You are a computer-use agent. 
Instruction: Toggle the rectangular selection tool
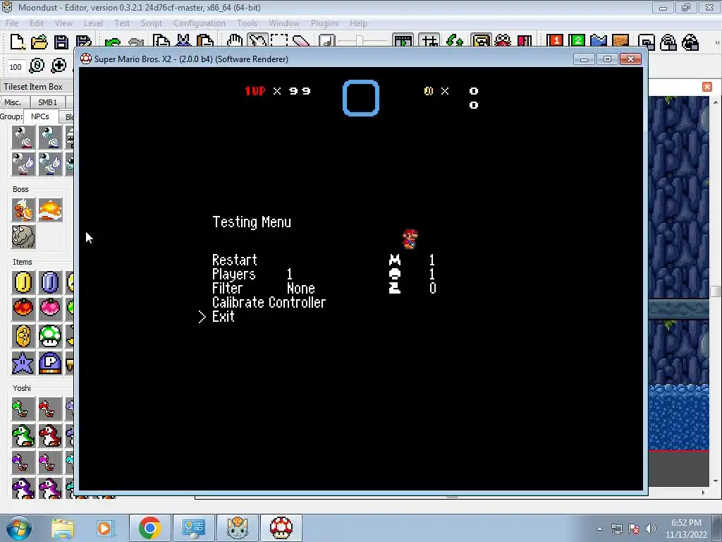tap(279, 42)
